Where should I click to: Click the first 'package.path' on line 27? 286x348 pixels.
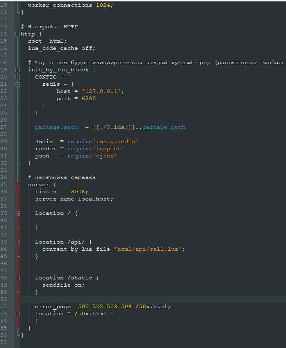click(56, 128)
